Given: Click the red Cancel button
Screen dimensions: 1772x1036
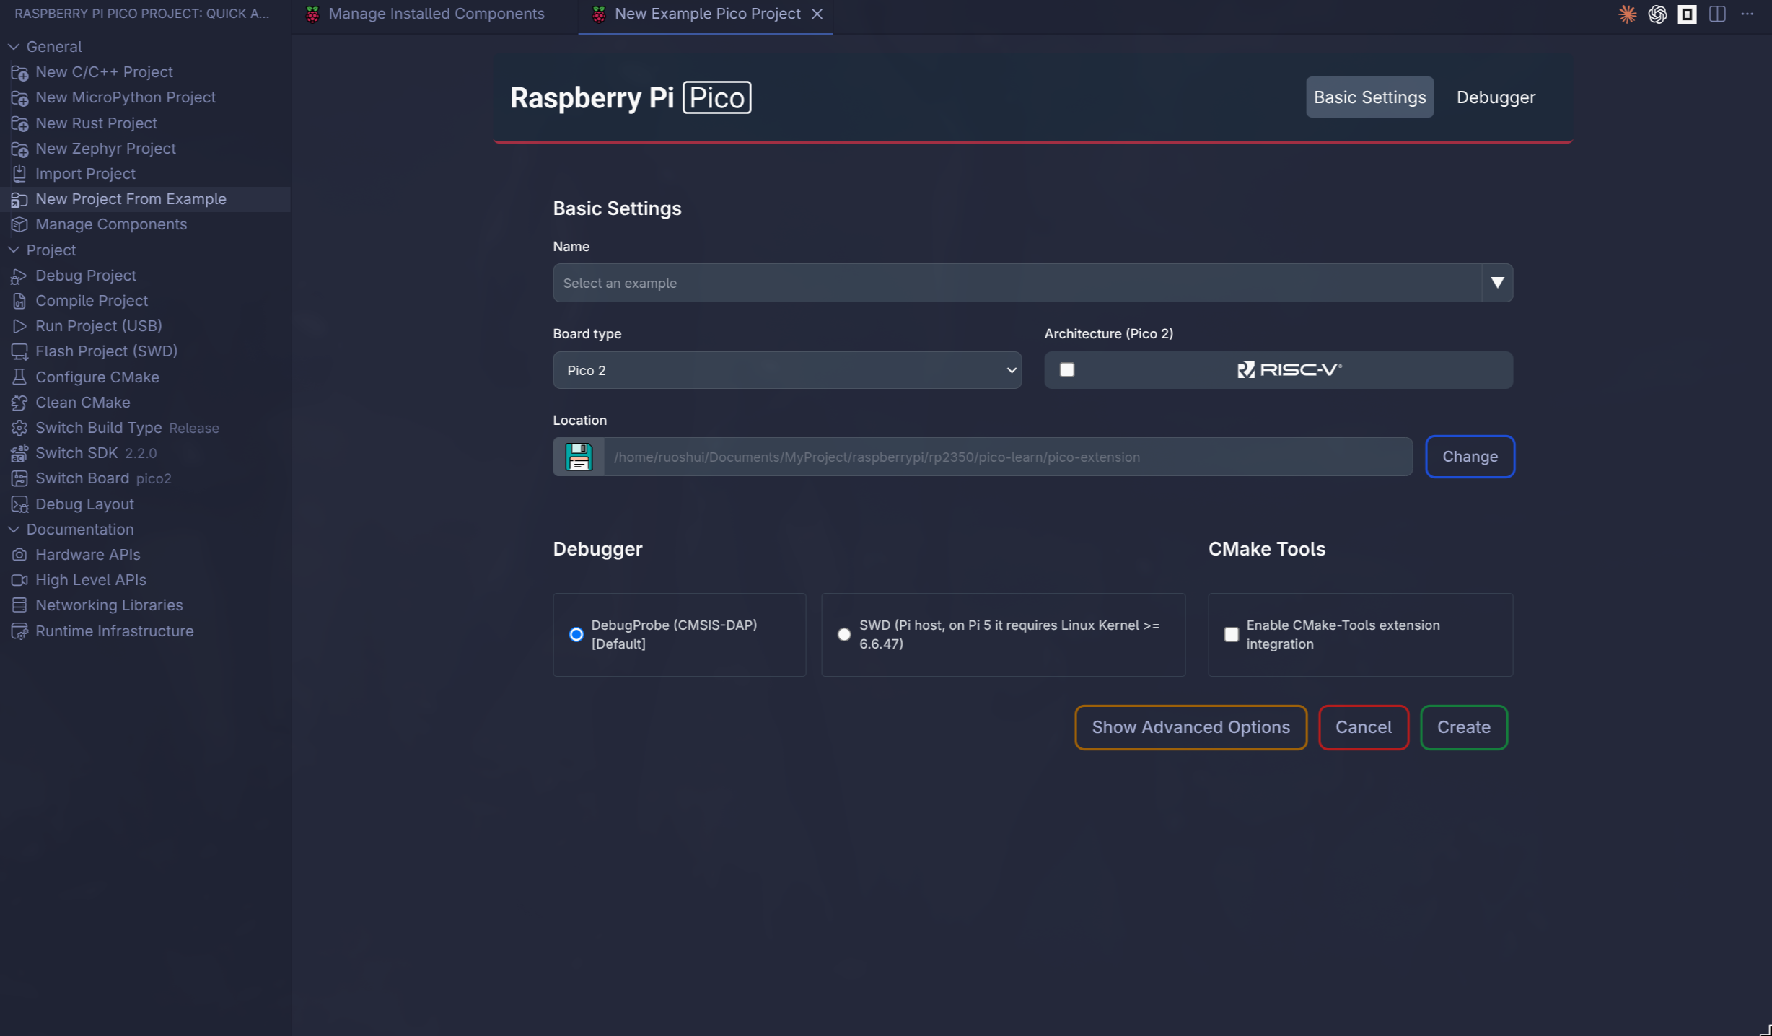Looking at the screenshot, I should (1363, 727).
